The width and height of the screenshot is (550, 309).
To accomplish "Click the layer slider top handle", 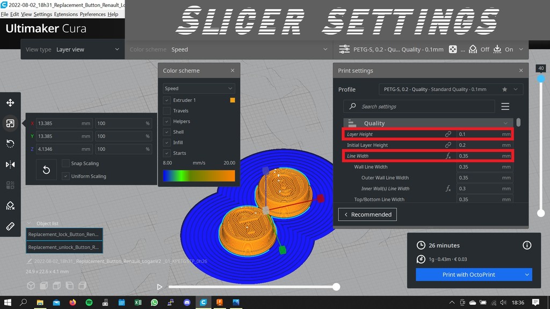I will coord(541,78).
